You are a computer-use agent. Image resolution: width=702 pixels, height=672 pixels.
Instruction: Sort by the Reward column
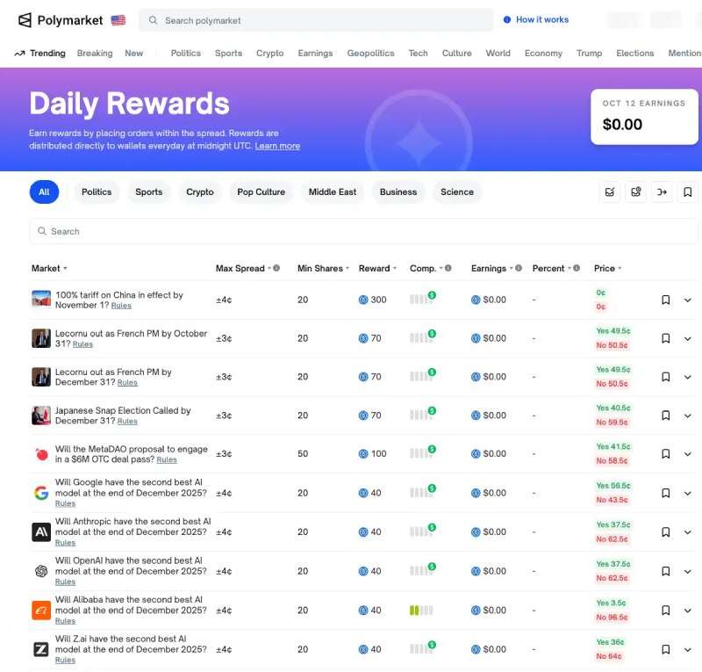point(377,268)
